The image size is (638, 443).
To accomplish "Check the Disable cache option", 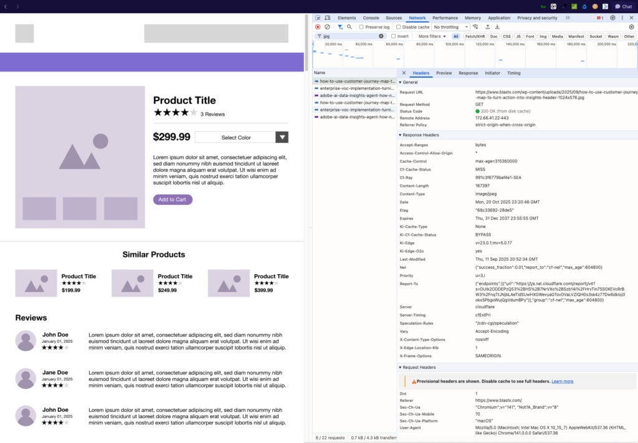I will tap(399, 27).
